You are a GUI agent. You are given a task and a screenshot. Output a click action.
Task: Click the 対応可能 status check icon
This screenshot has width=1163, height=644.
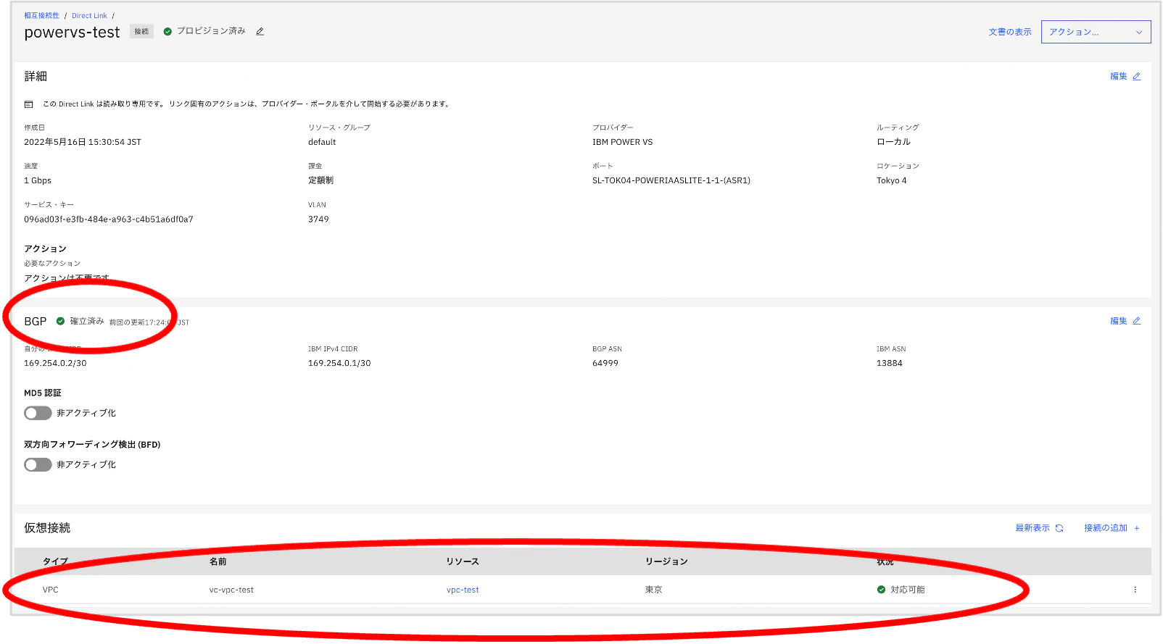tap(881, 590)
